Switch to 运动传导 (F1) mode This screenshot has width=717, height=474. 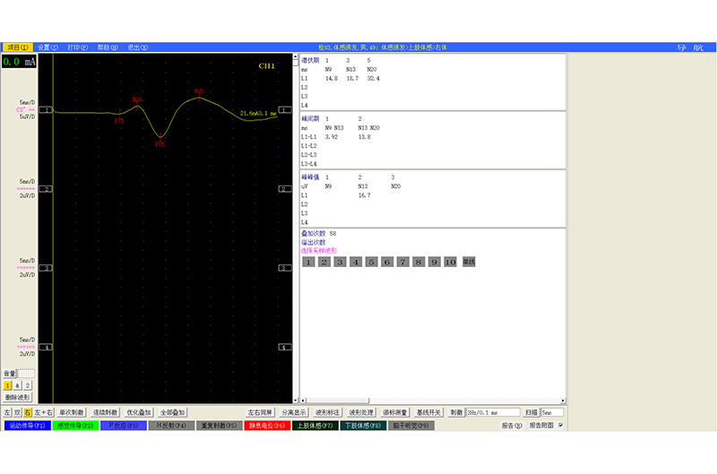click(24, 426)
